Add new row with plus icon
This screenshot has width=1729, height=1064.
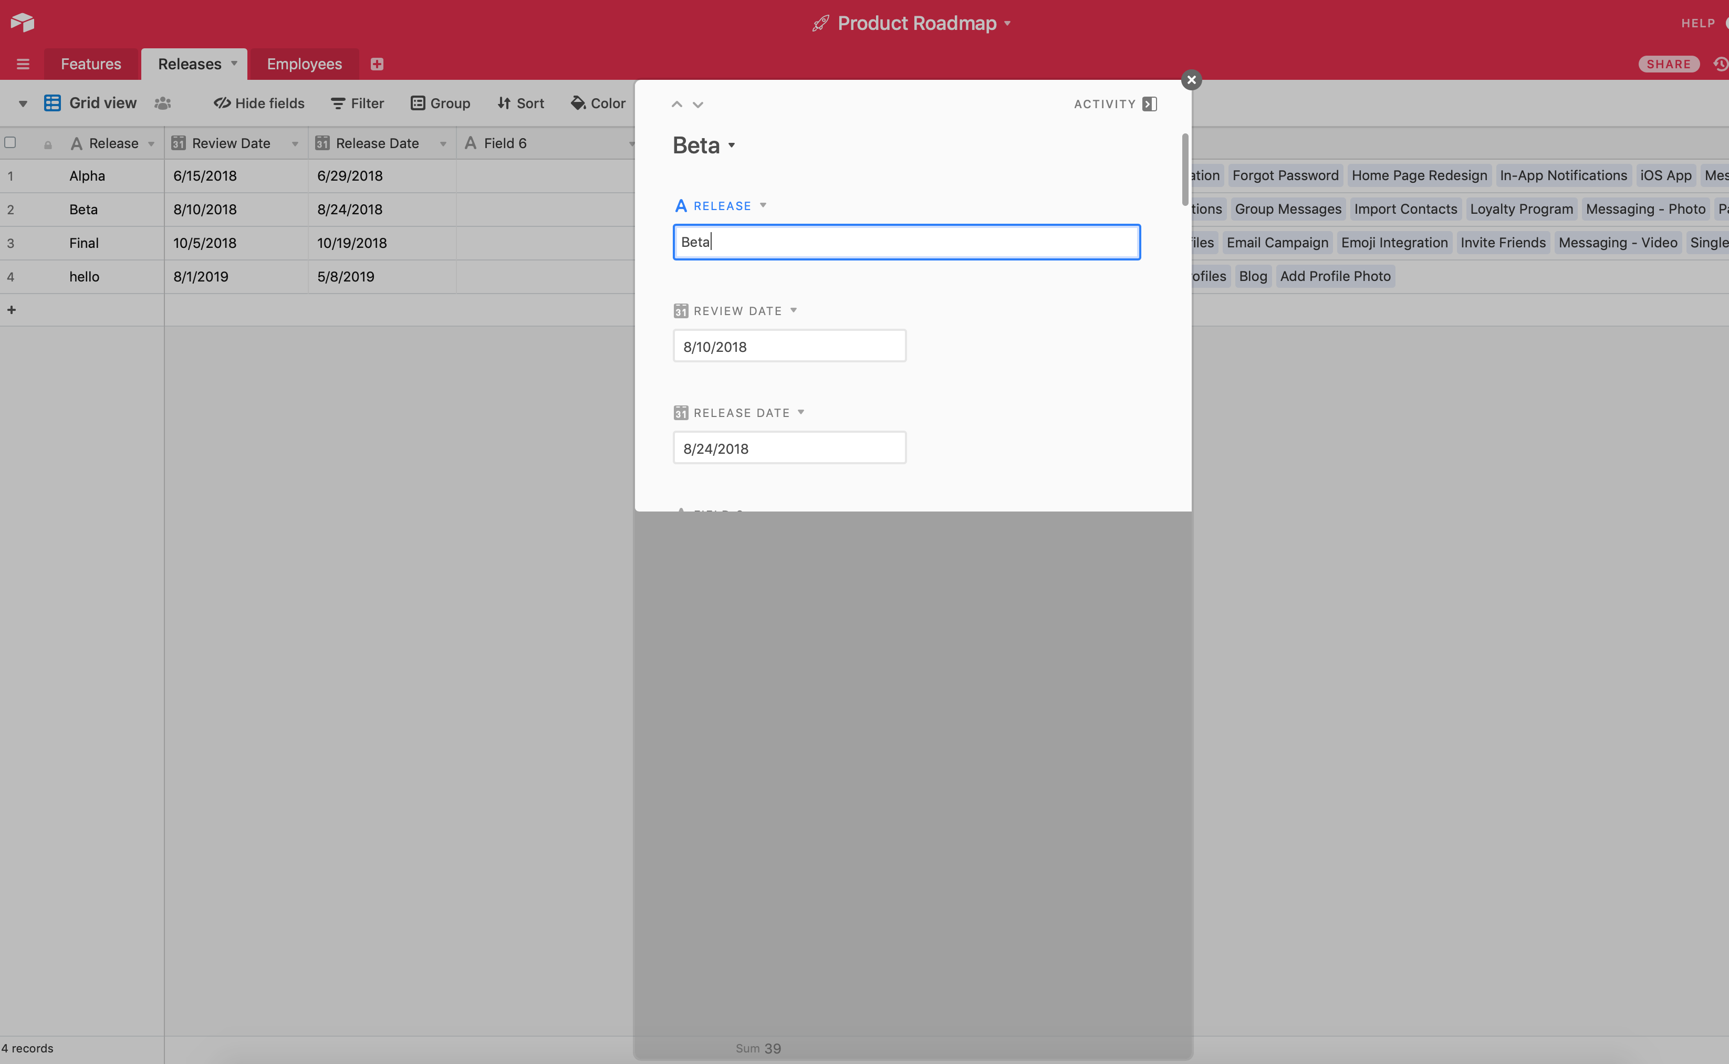click(12, 310)
